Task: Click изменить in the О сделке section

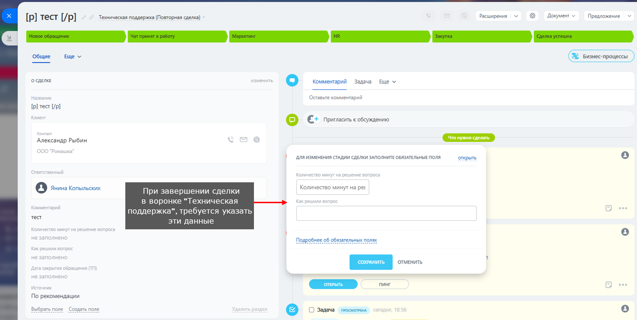Action: click(x=262, y=81)
